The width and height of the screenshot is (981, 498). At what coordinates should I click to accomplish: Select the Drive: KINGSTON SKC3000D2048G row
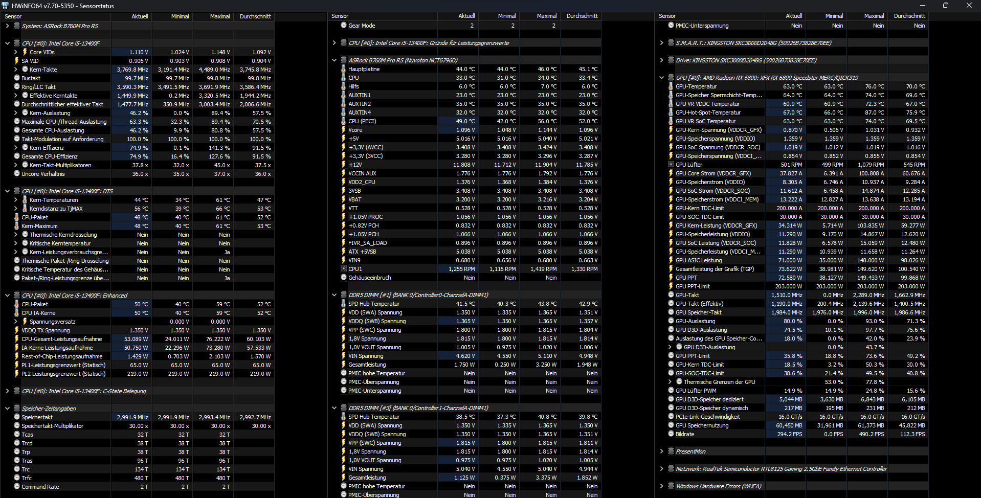point(746,60)
